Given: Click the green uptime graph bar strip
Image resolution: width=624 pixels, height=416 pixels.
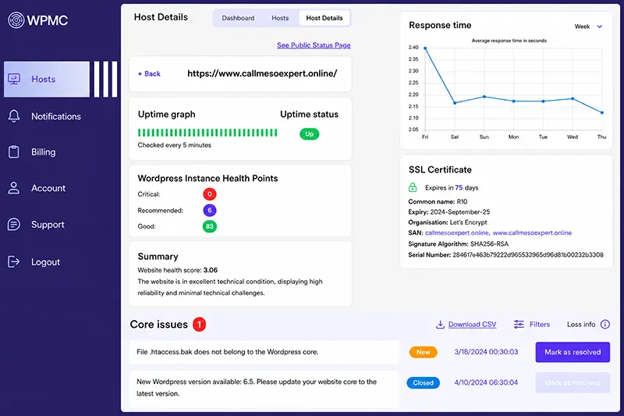Looking at the screenshot, I should pos(207,133).
